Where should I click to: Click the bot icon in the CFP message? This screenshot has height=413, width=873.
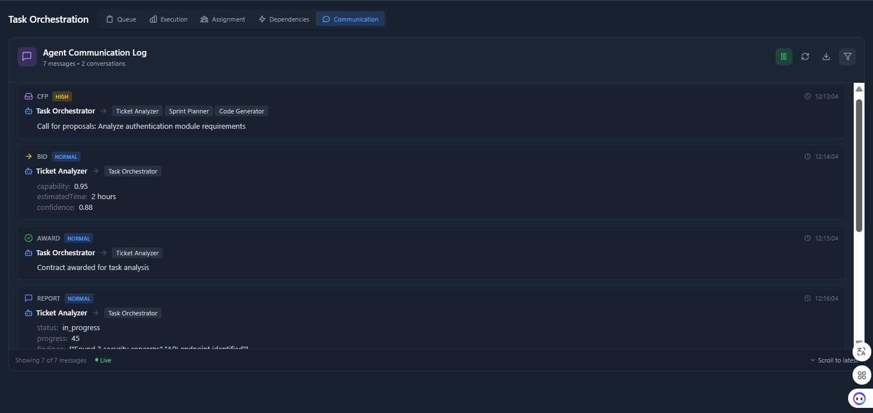pyautogui.click(x=29, y=111)
